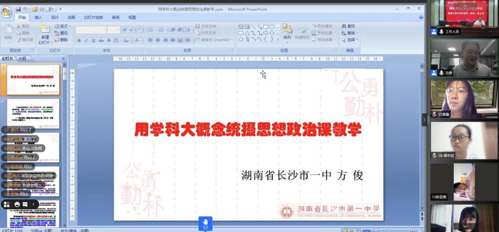Open the emoji reaction picker in chat bar
The width and height of the screenshot is (499, 232).
coord(17,204)
